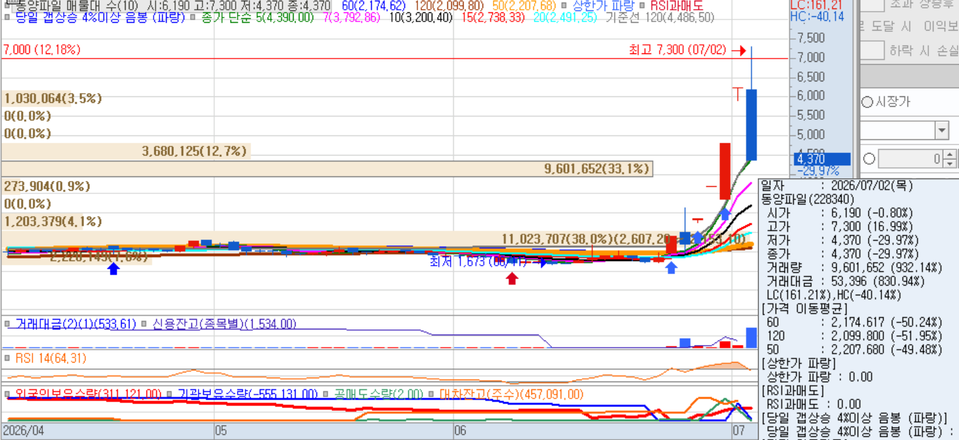The height and width of the screenshot is (440, 959).
Task: Click the 9,601,652(33.1%) volume profile bar
Action: coord(327,169)
